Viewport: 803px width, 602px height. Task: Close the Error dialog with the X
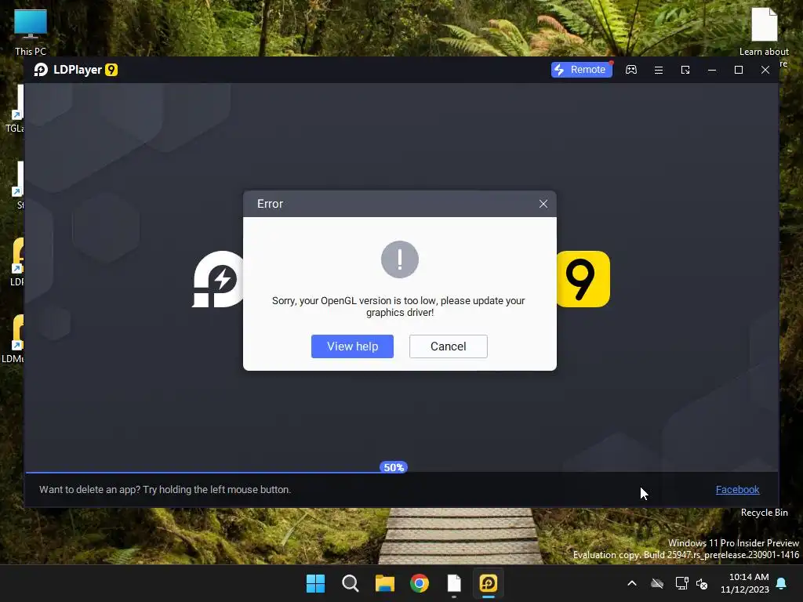543,204
